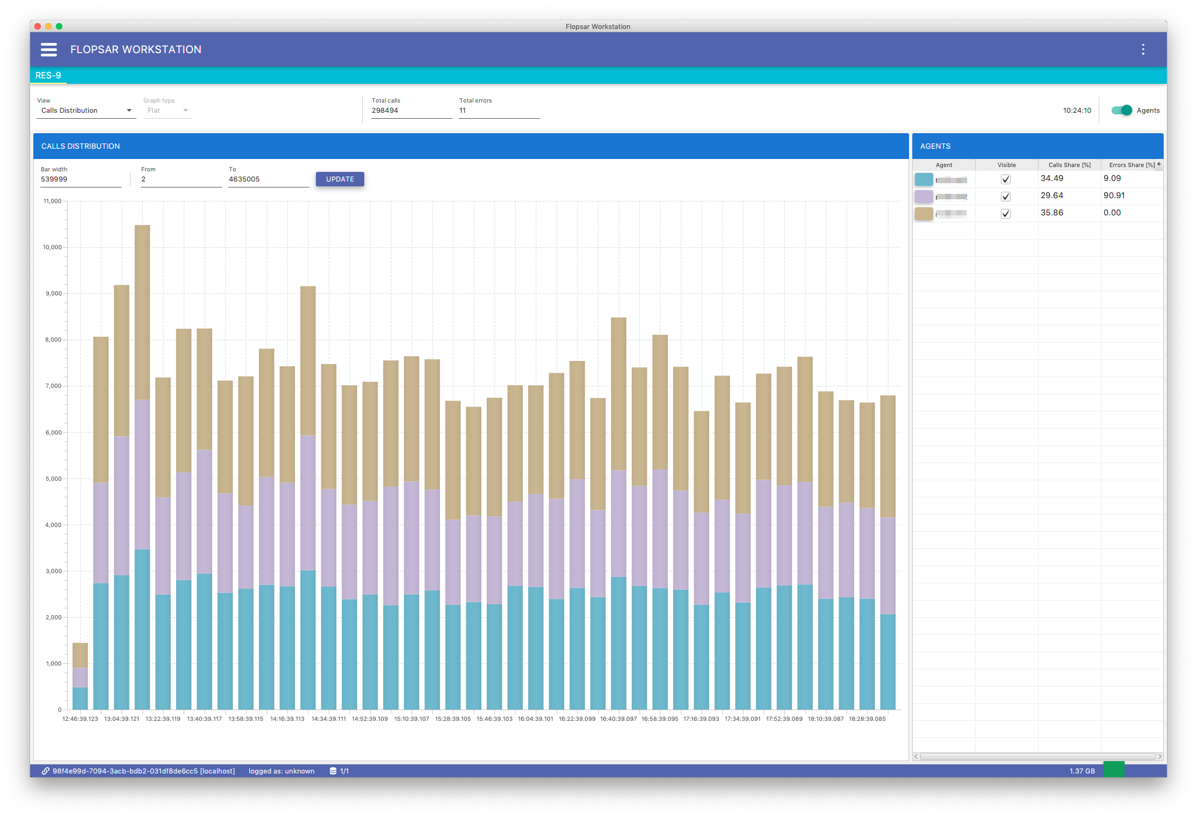Open the Graph type Flat dropdown
This screenshot has width=1197, height=817.
(168, 111)
